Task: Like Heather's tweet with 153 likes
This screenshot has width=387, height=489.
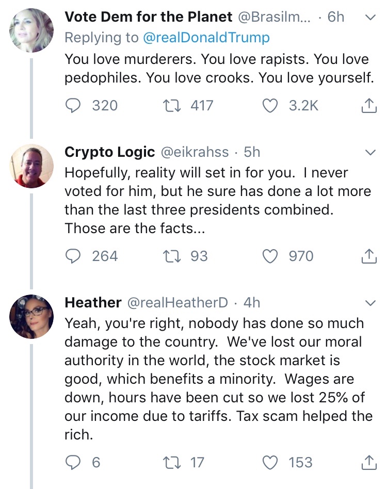Action: pos(270,462)
